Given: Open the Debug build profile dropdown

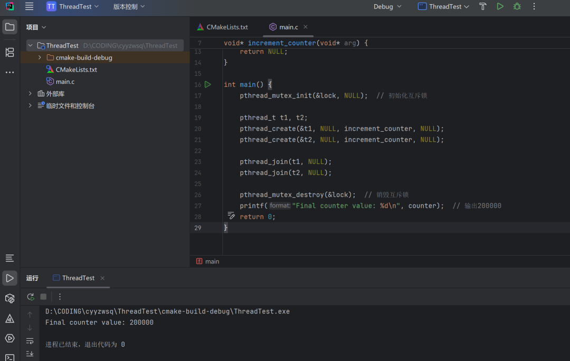Looking at the screenshot, I should coord(387,6).
